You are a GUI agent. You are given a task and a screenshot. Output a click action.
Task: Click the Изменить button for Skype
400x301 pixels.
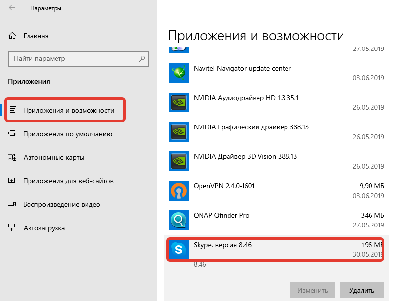click(x=313, y=290)
